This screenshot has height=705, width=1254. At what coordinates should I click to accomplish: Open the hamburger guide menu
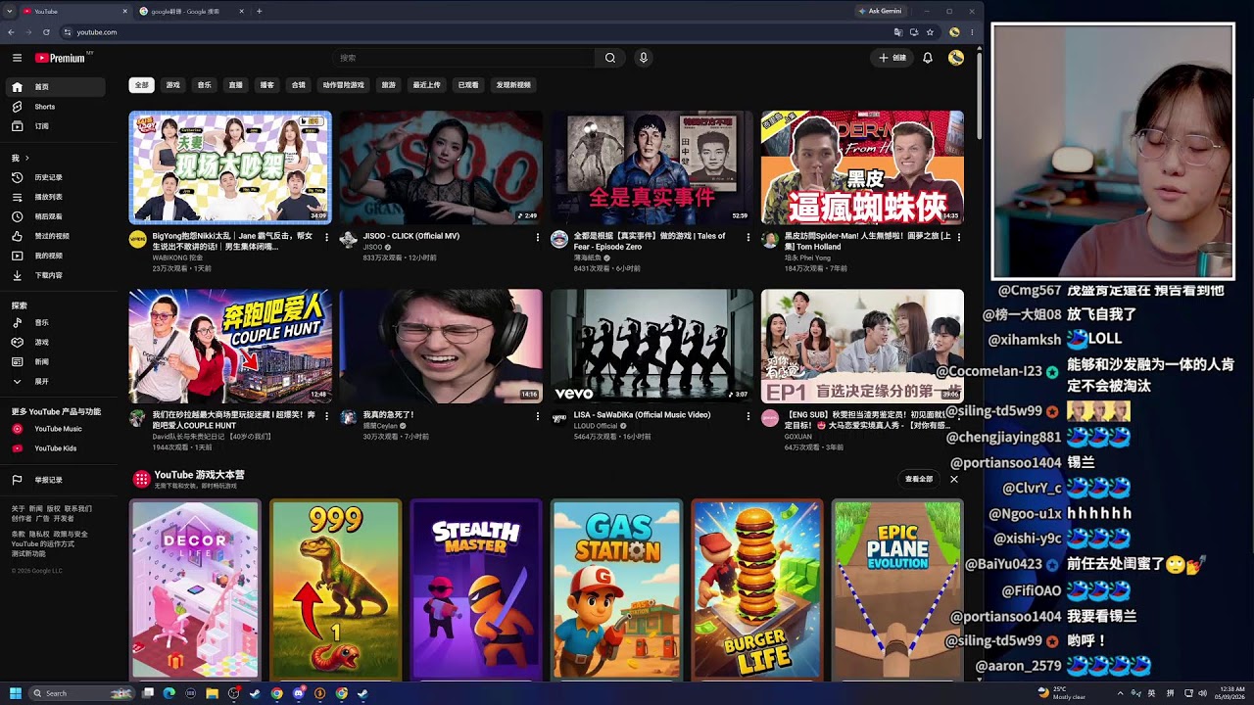tap(17, 58)
